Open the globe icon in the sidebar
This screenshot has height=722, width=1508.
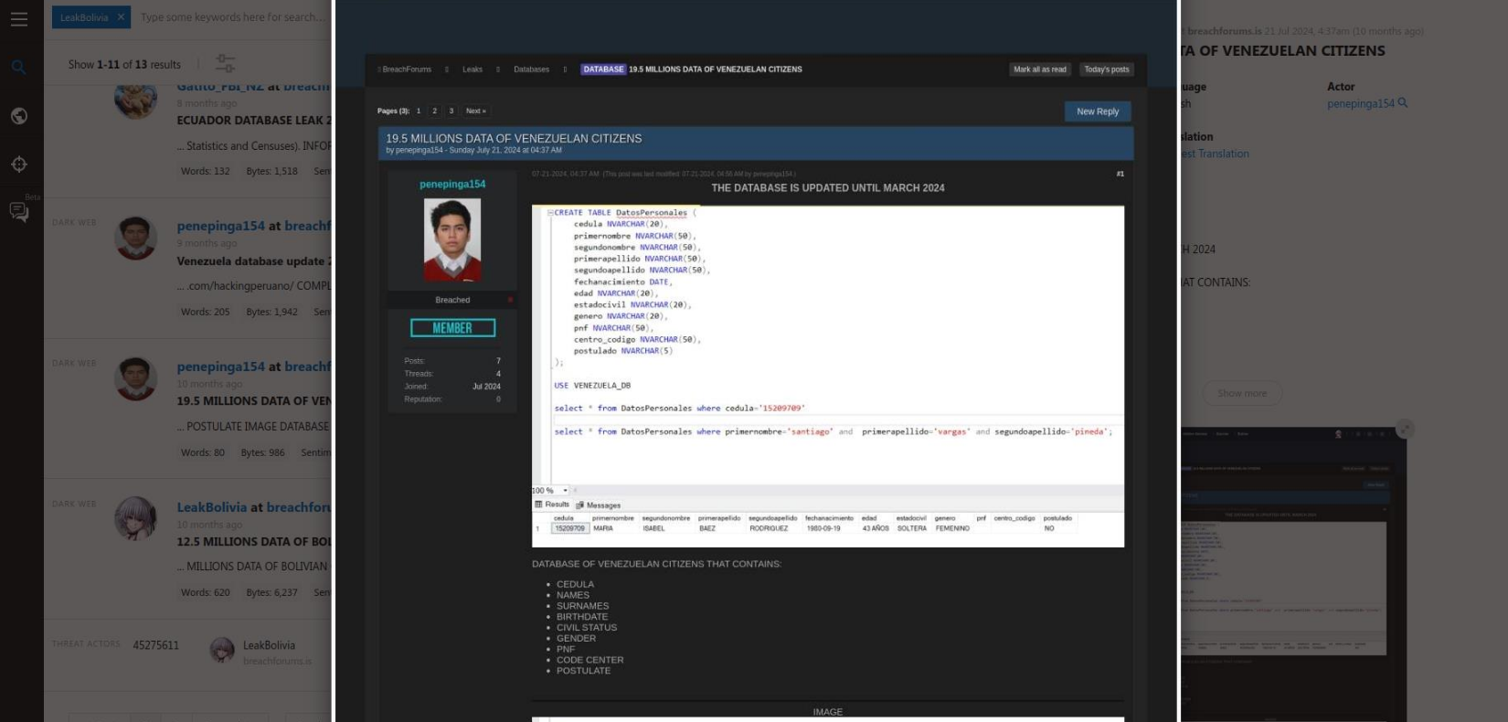[x=18, y=116]
